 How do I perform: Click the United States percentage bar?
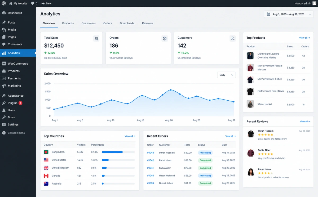tap(118, 160)
